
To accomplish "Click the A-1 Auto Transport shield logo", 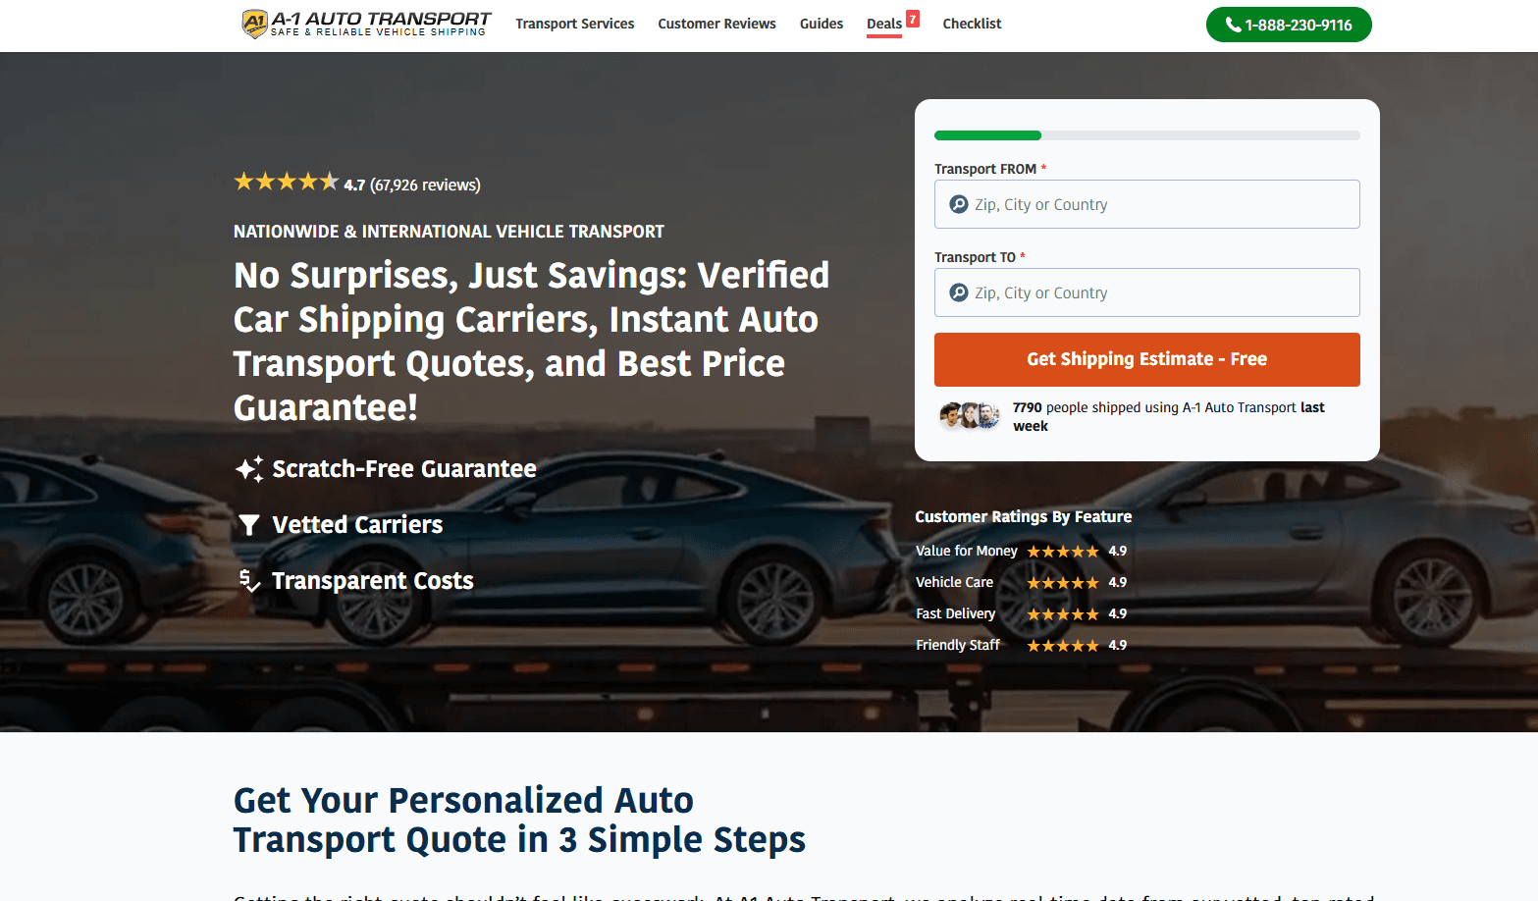I will click(254, 24).
